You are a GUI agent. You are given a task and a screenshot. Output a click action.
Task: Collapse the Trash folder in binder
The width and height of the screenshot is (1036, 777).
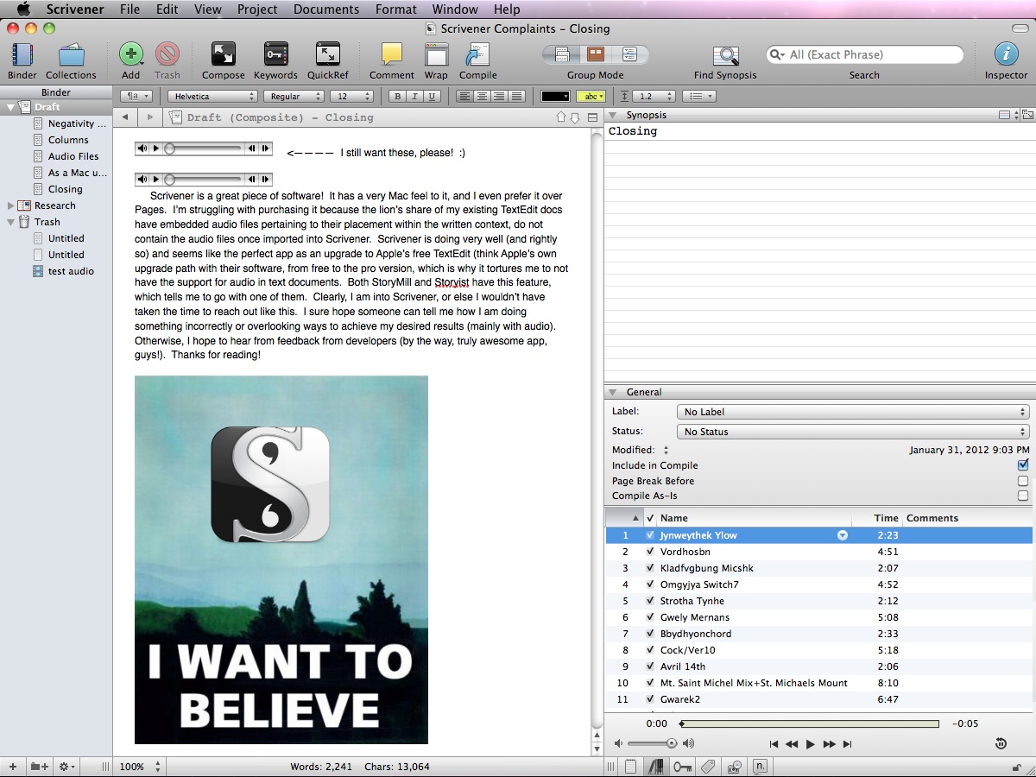point(11,222)
